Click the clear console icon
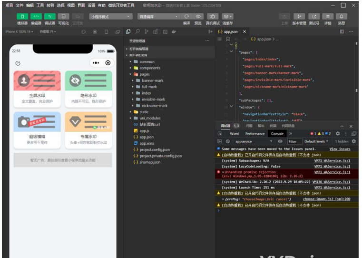 [x=228, y=141]
